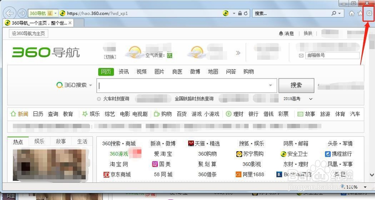Click the second weather sun-cloud icon
The width and height of the screenshot is (375, 200).
coord(197,52)
